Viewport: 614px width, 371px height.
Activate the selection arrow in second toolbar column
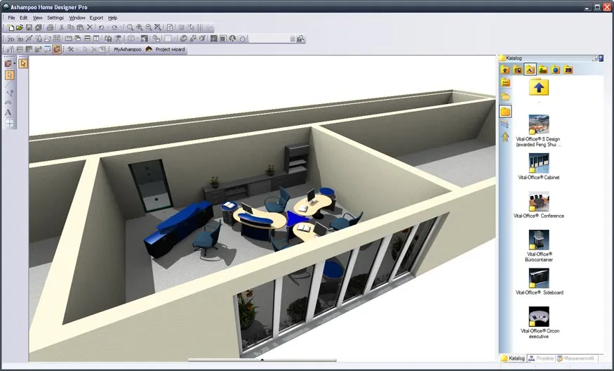tap(23, 63)
